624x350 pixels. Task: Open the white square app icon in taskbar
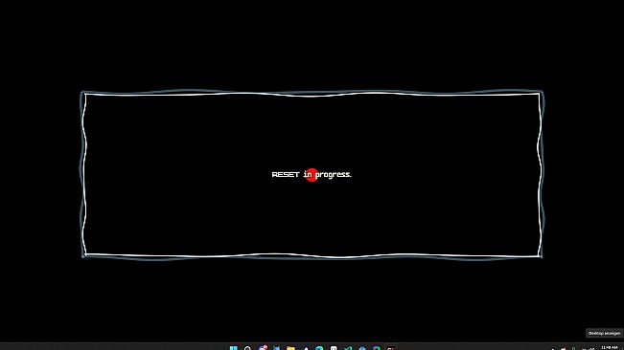coord(334,348)
